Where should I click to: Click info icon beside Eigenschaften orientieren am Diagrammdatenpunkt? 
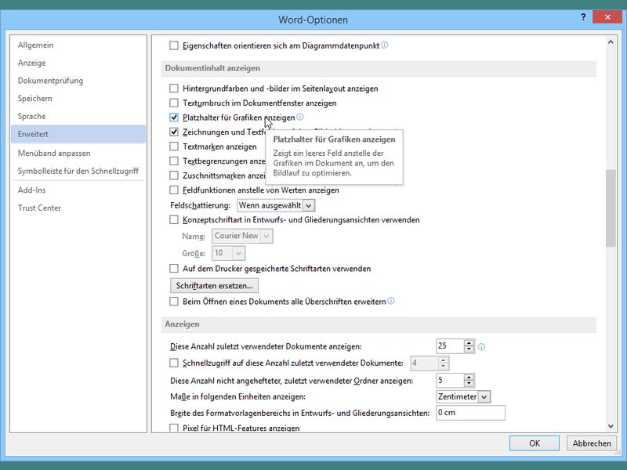coord(384,45)
